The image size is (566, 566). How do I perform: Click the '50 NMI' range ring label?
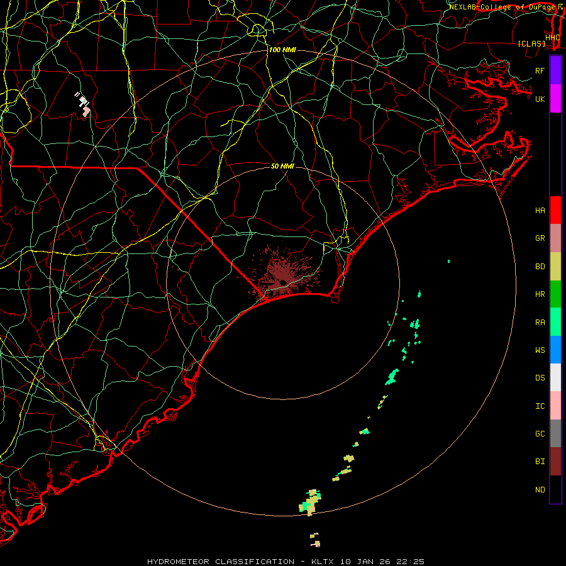tap(282, 166)
